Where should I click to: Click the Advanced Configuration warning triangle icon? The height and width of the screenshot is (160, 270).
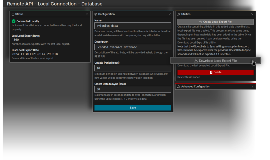click(179, 87)
